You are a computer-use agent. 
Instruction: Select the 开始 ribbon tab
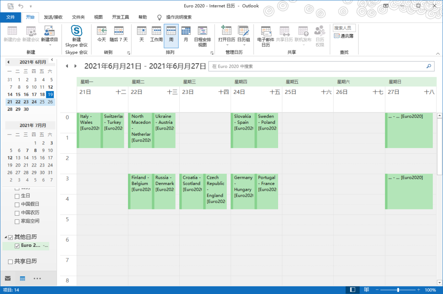pyautogui.click(x=30, y=17)
